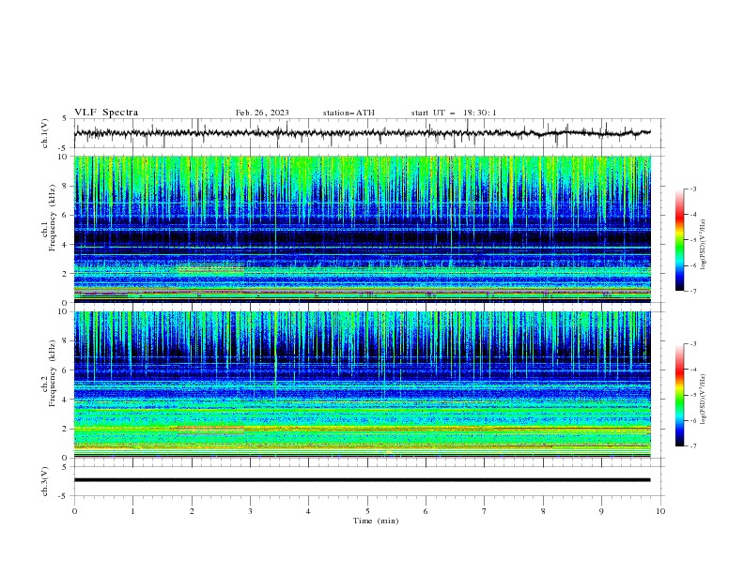Viewport: 744px width, 574px height.
Task: Click the lower PSD color scale bar
Action: click(x=679, y=395)
